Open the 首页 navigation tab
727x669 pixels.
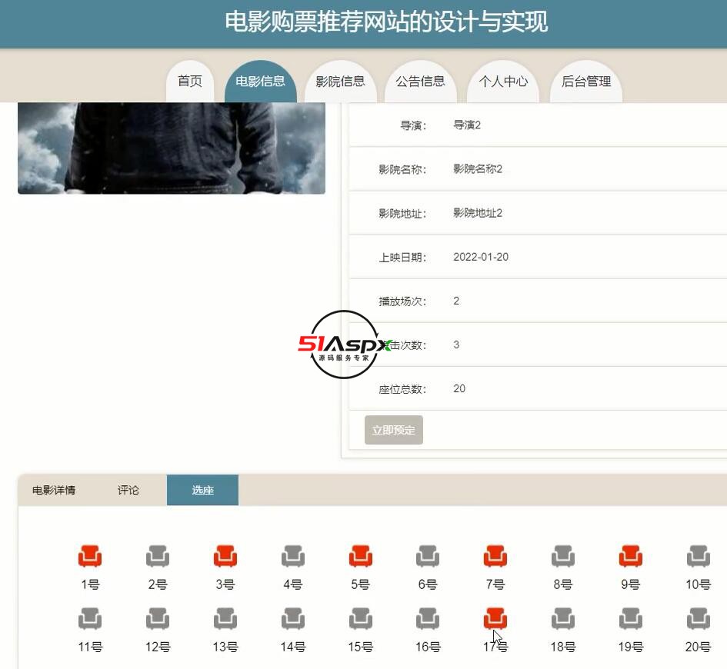[x=190, y=82]
